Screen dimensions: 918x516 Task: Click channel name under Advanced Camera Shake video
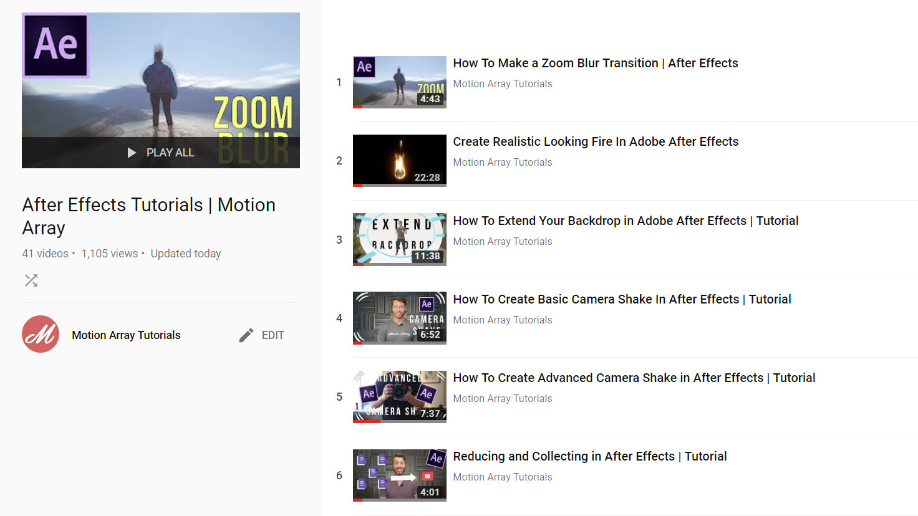click(x=503, y=398)
